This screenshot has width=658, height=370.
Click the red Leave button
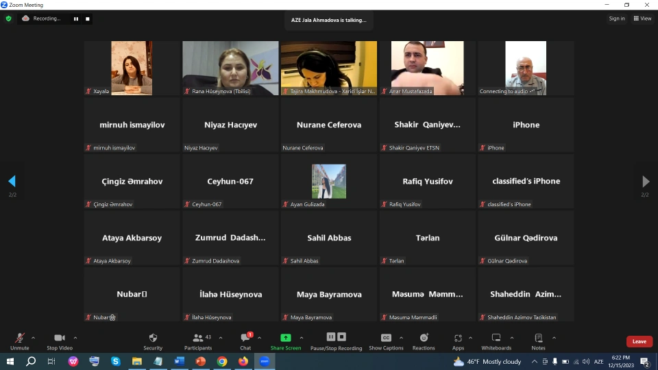pos(639,341)
